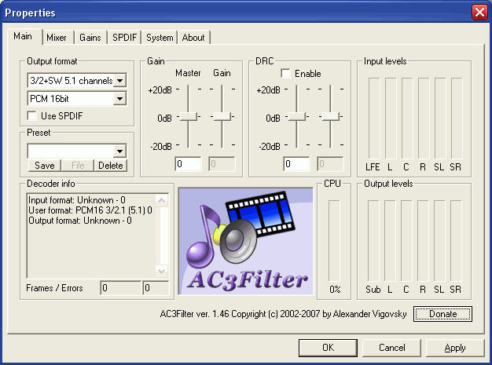492x365 pixels.
Task: Cancel the Properties dialog
Action: (x=392, y=348)
